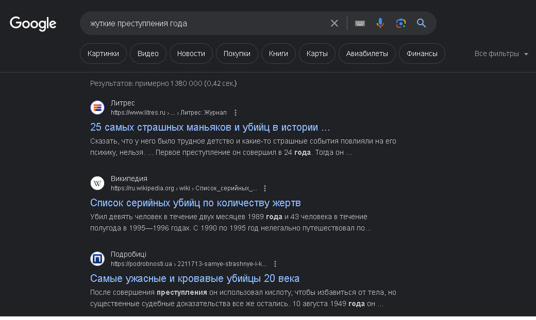Click into the search text field
Viewport: 536px width, 320px height.
pyautogui.click(x=206, y=24)
